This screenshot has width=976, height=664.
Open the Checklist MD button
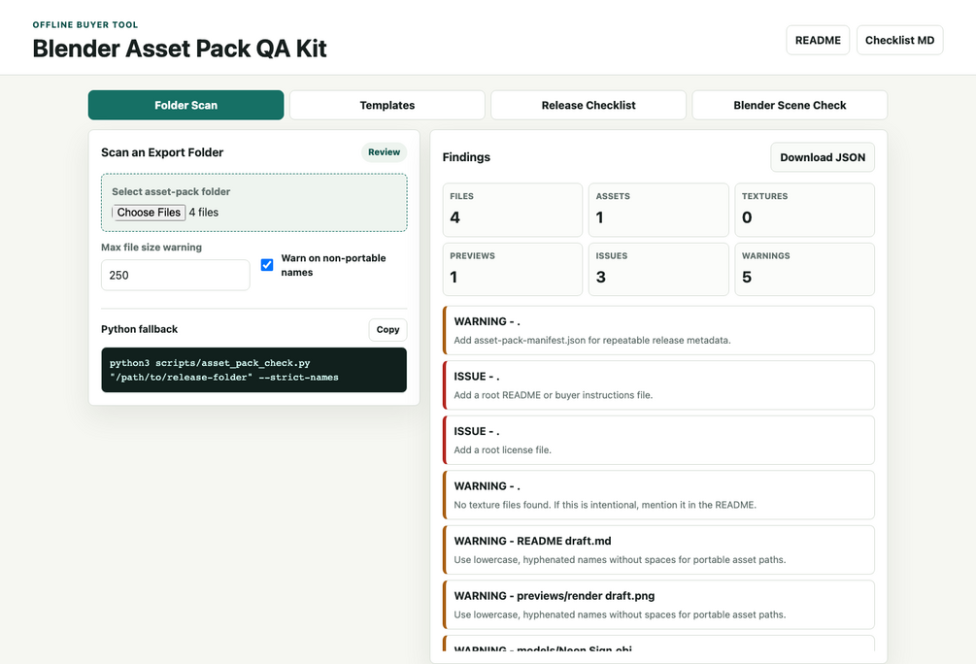(899, 40)
